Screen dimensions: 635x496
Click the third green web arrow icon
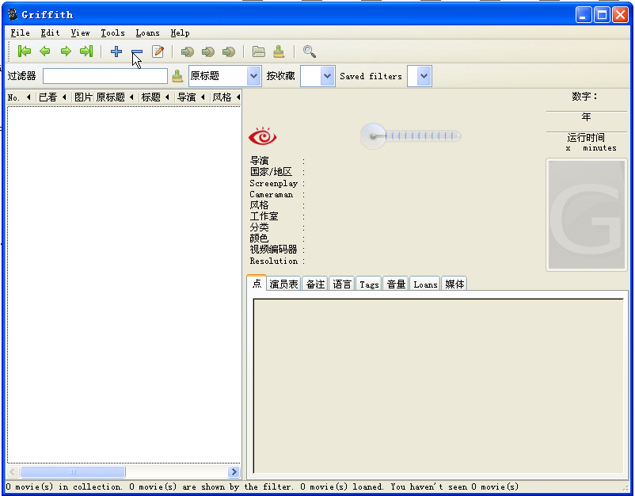click(x=228, y=52)
